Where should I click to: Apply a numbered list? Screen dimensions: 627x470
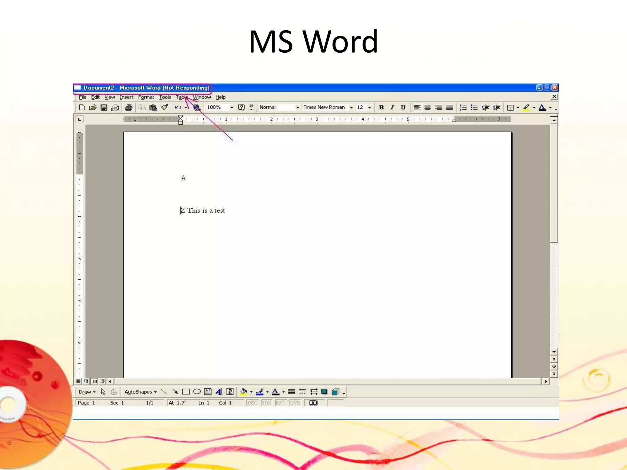click(463, 107)
